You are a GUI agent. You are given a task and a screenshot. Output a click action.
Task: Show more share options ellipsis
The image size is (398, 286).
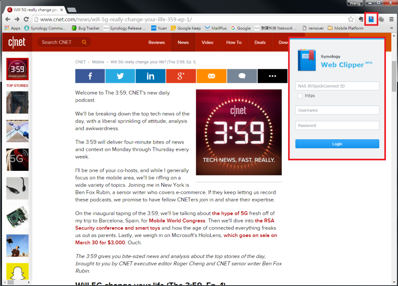(x=272, y=76)
